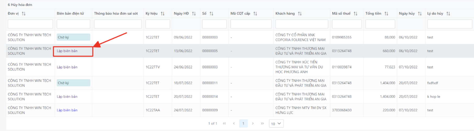Select page 1 in pagination
The image size is (474, 131).
click(x=243, y=123)
